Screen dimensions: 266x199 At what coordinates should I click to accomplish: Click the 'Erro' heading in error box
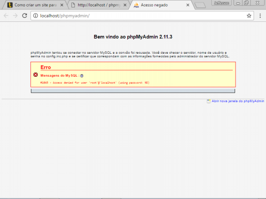pyautogui.click(x=46, y=67)
